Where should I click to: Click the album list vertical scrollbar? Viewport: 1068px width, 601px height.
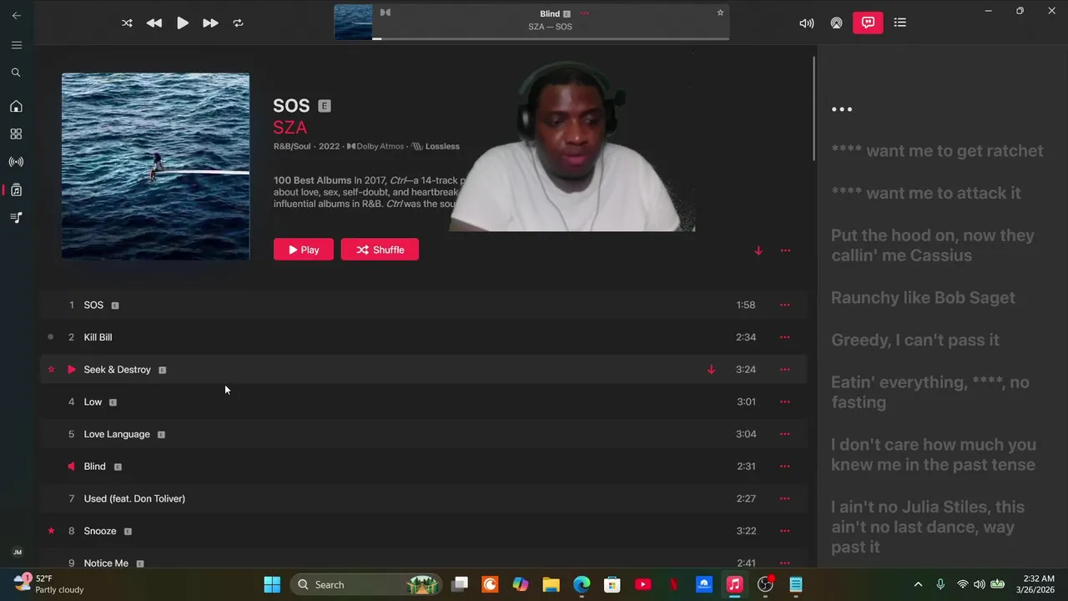(814, 109)
